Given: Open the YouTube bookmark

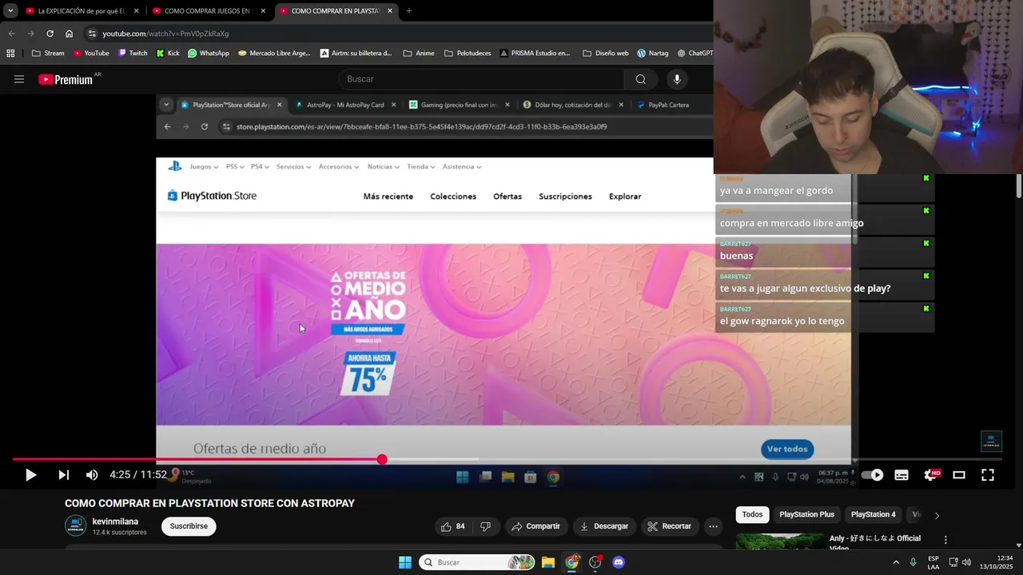Looking at the screenshot, I should coord(90,54).
